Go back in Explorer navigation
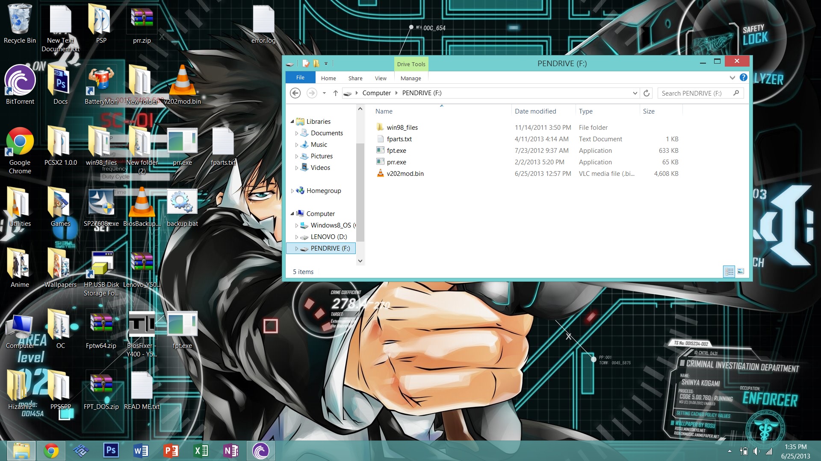This screenshot has width=821, height=461. [x=295, y=93]
